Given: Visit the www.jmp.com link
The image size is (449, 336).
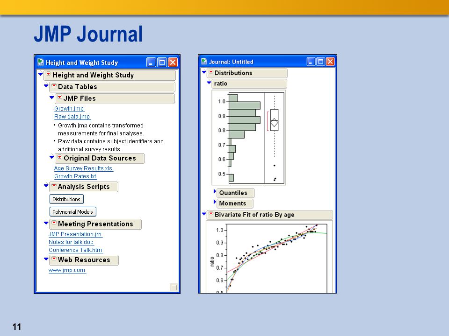Looking at the screenshot, I should (x=67, y=270).
